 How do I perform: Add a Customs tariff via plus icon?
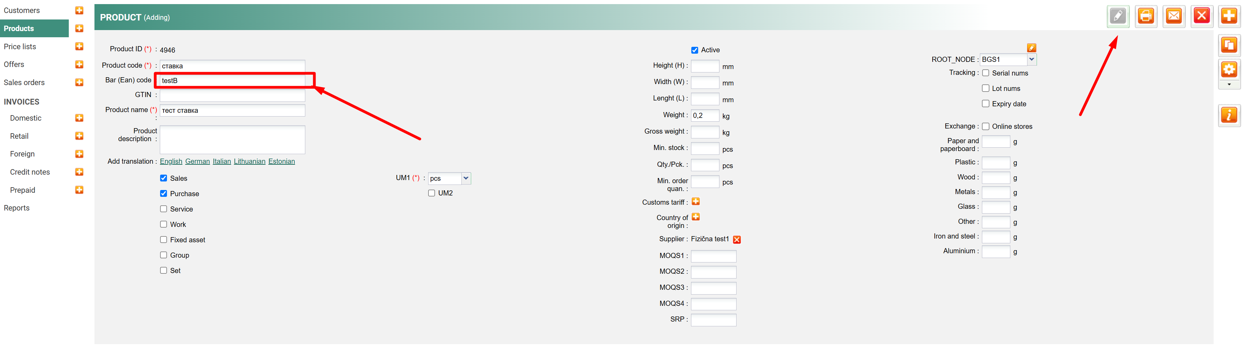(695, 202)
